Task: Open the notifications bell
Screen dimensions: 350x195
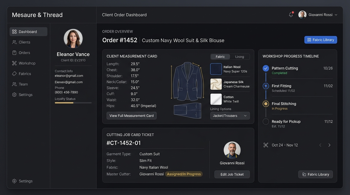Action: [x=291, y=15]
